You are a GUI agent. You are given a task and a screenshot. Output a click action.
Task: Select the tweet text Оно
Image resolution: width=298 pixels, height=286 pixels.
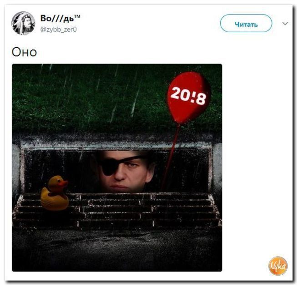pyautogui.click(x=24, y=52)
